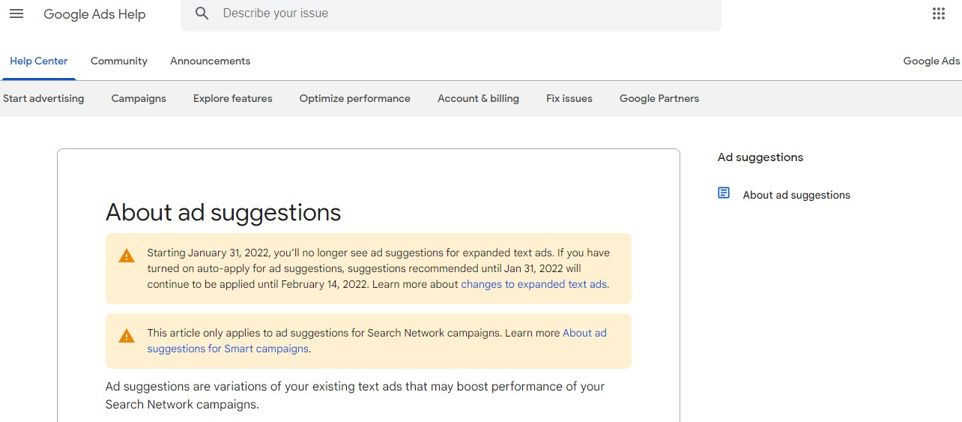The image size is (962, 422).
Task: Select the Fix issues menu item
Action: 569,99
